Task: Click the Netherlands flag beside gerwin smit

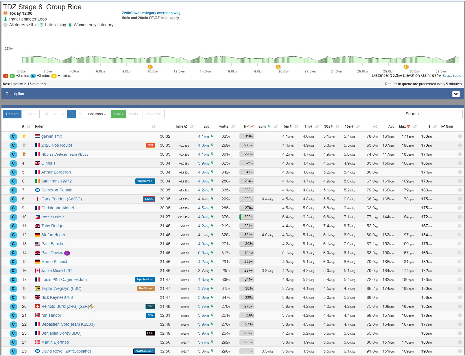Action: (x=38, y=136)
